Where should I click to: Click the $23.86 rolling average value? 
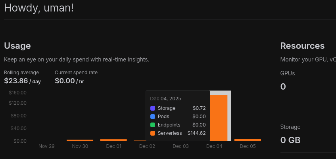(x=16, y=81)
